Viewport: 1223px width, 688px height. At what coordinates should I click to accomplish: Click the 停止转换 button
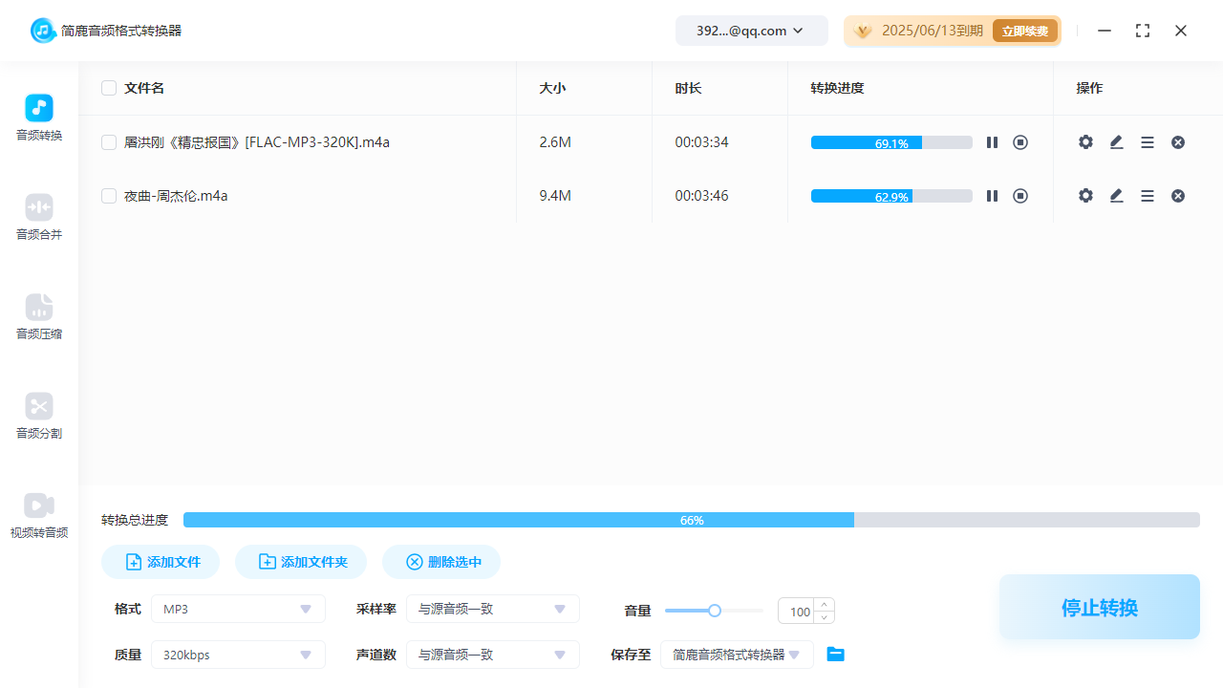(x=1099, y=607)
